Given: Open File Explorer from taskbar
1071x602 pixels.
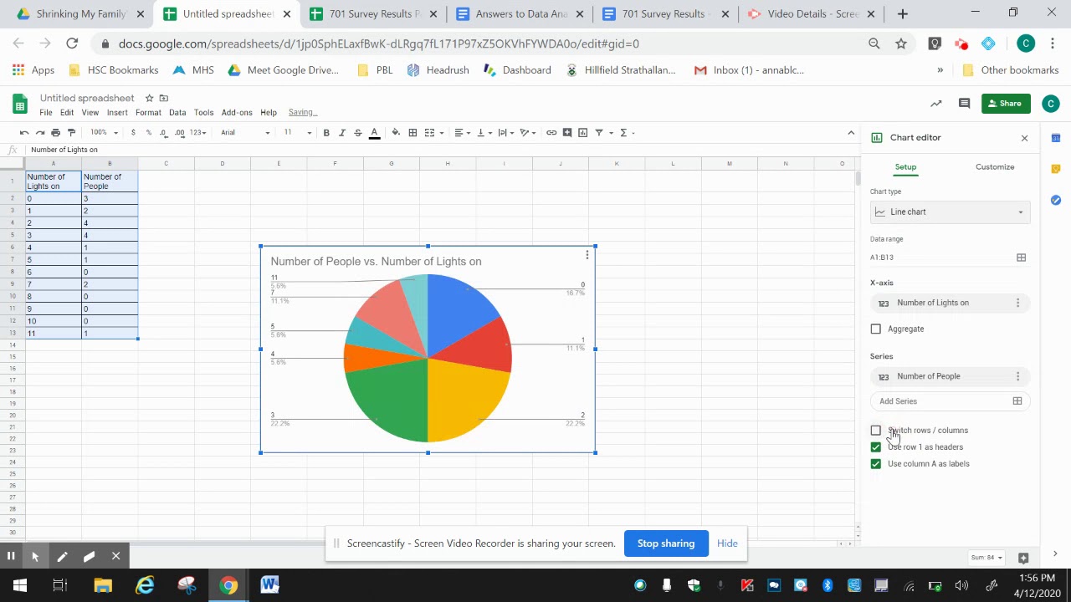Looking at the screenshot, I should (103, 585).
